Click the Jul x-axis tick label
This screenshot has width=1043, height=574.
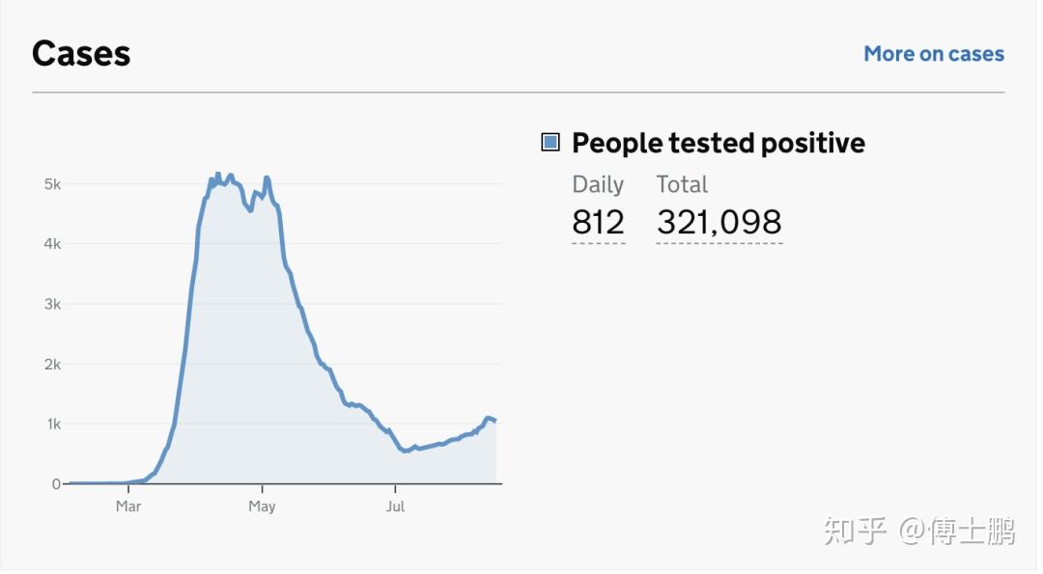click(395, 506)
